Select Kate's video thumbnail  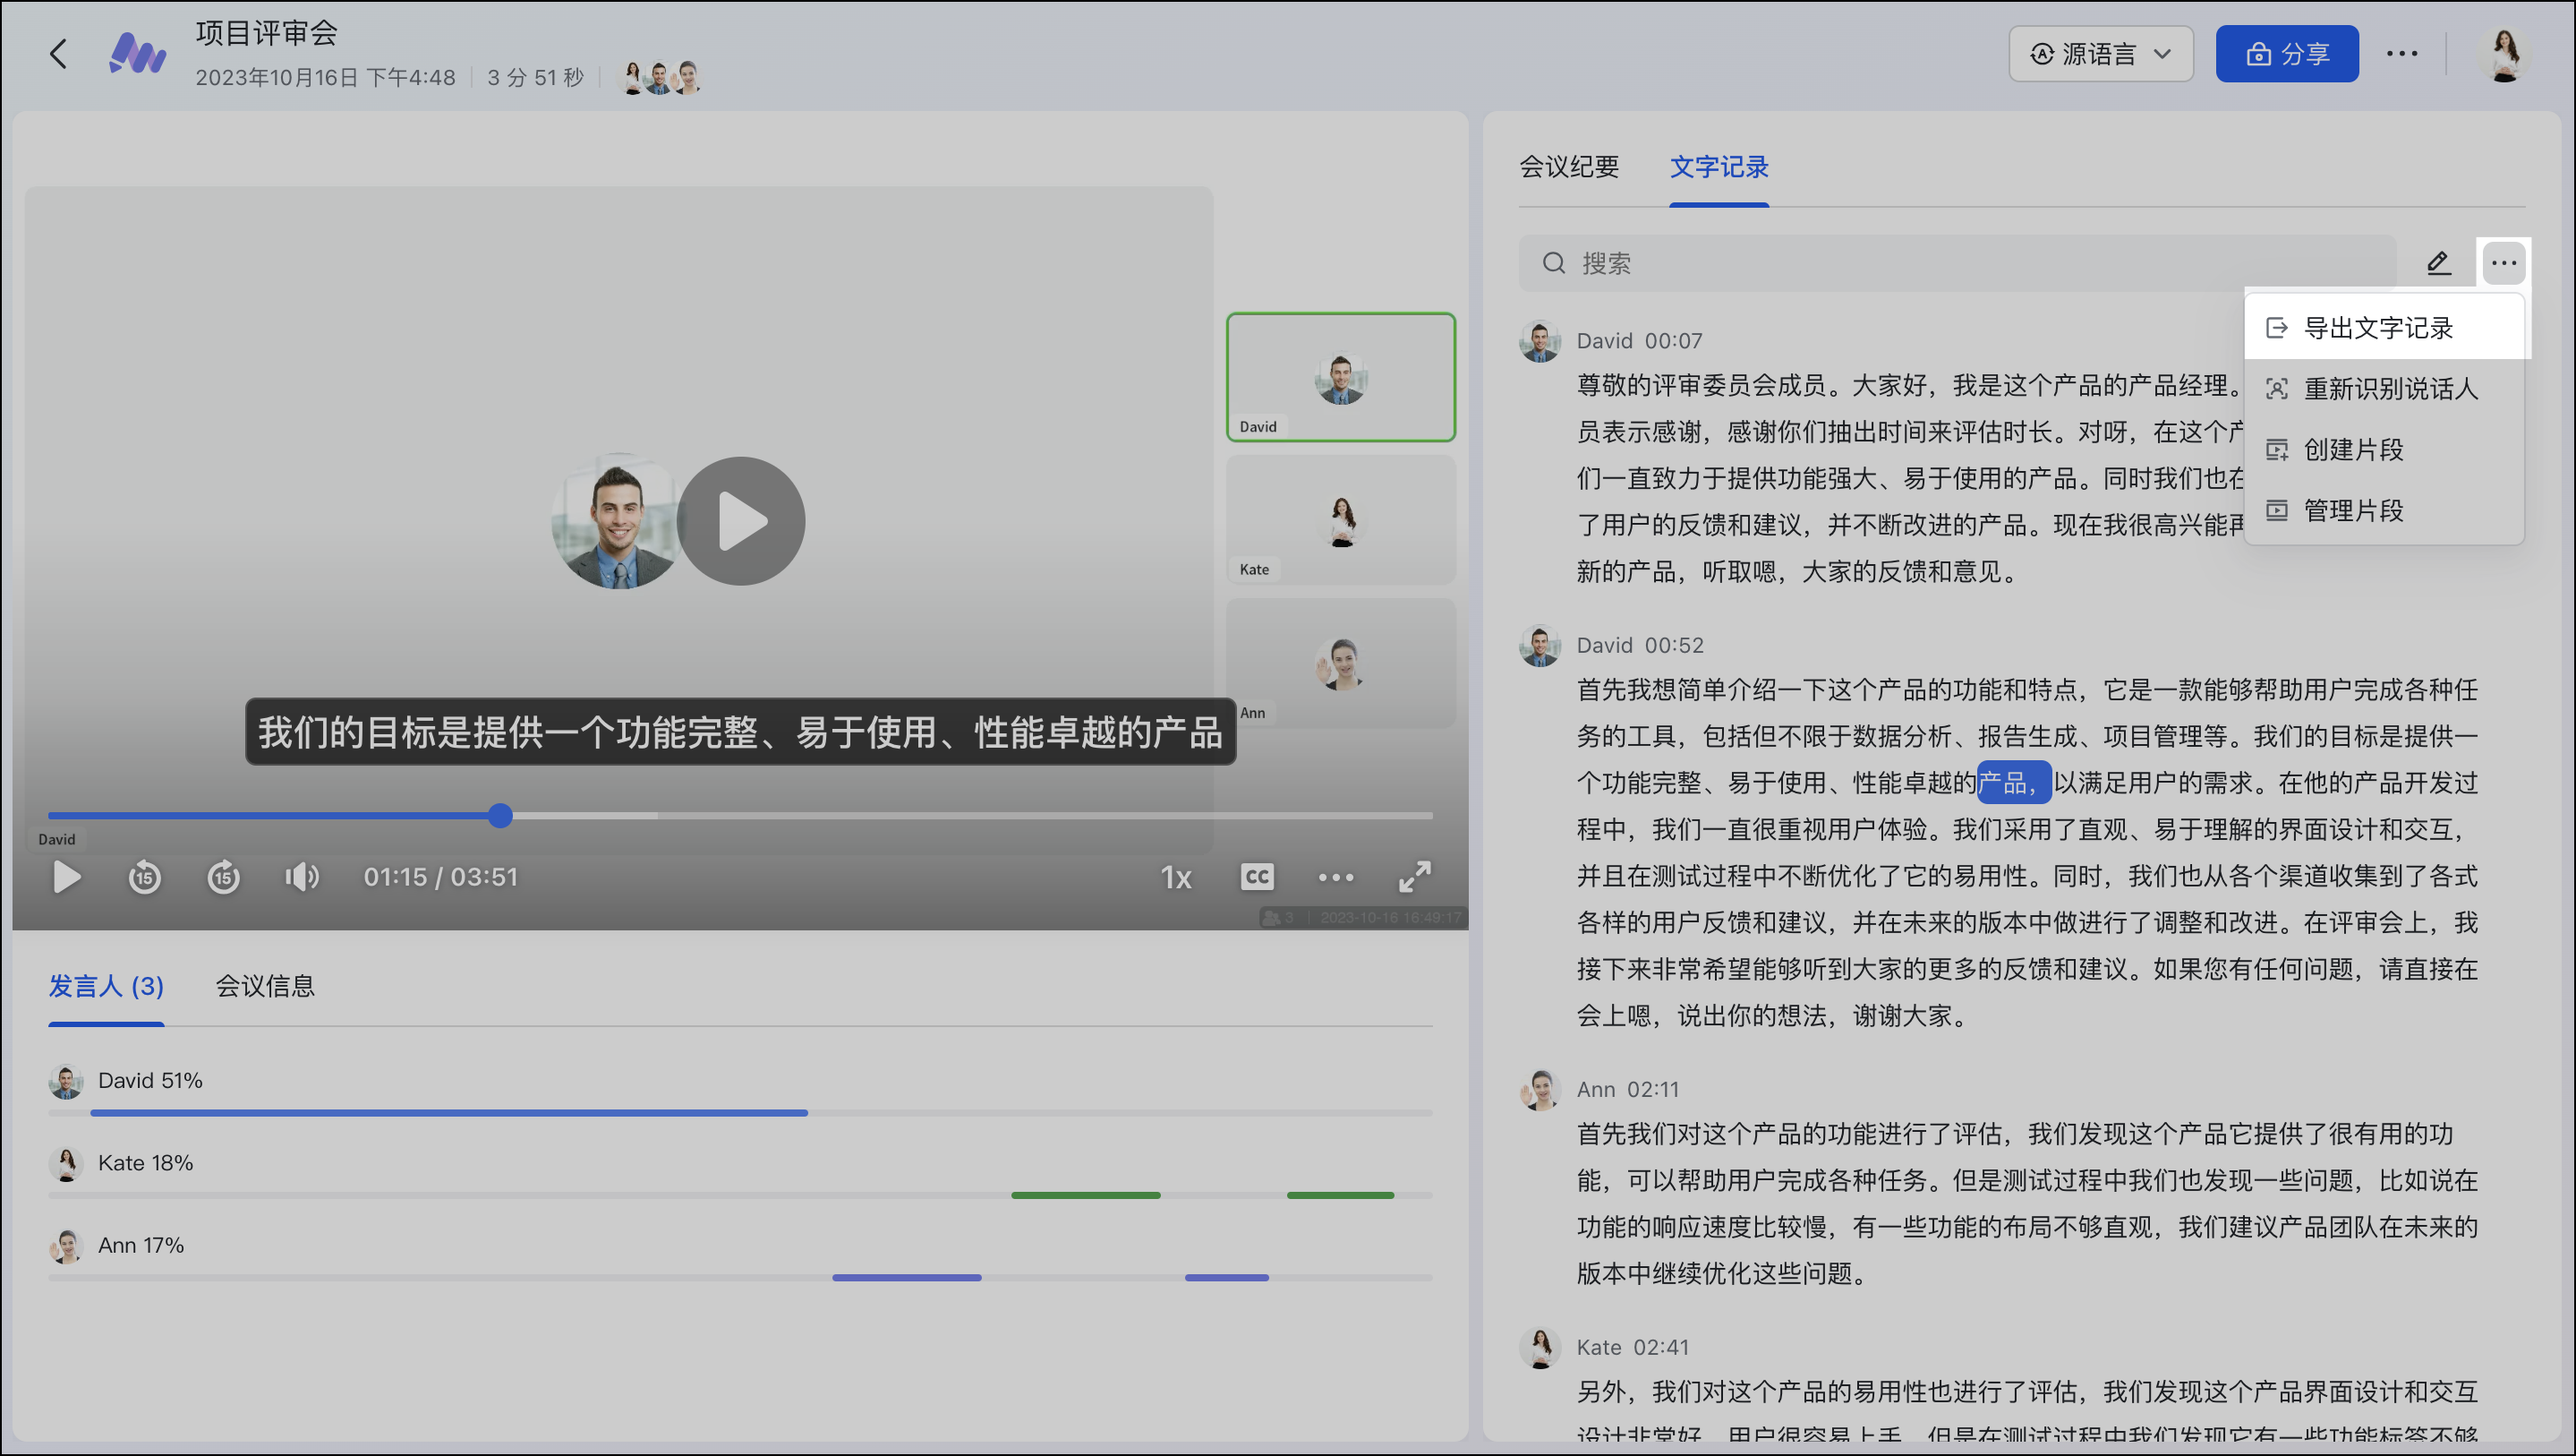point(1340,520)
